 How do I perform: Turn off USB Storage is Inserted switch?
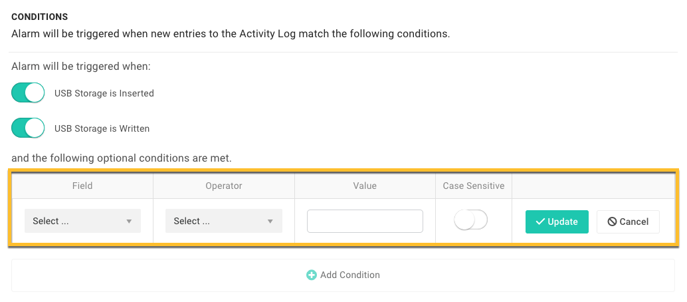point(28,93)
